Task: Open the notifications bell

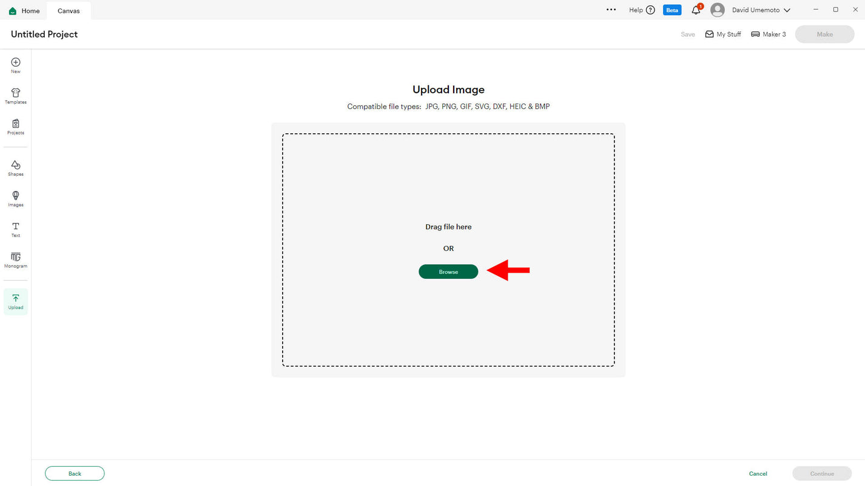Action: coord(696,10)
